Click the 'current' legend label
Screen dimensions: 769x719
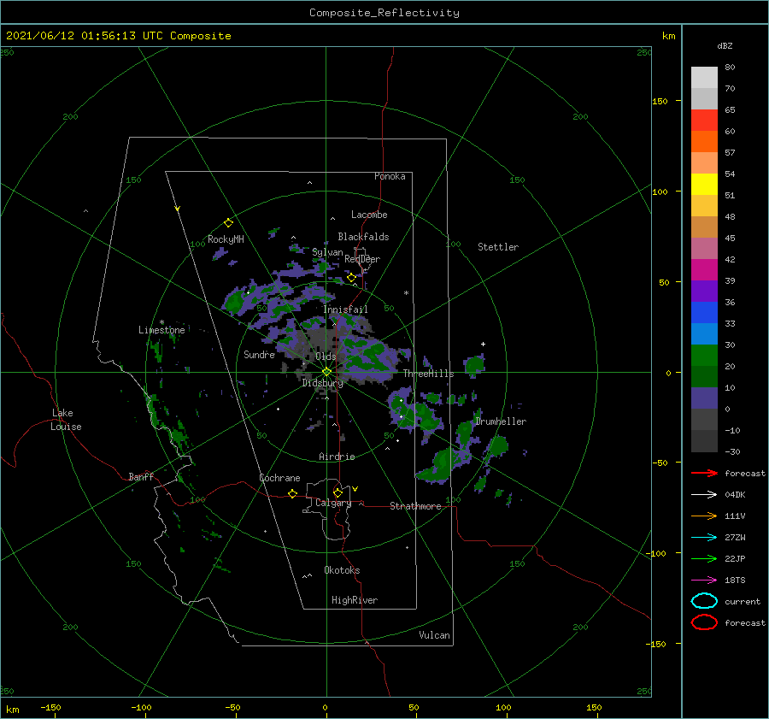[743, 601]
